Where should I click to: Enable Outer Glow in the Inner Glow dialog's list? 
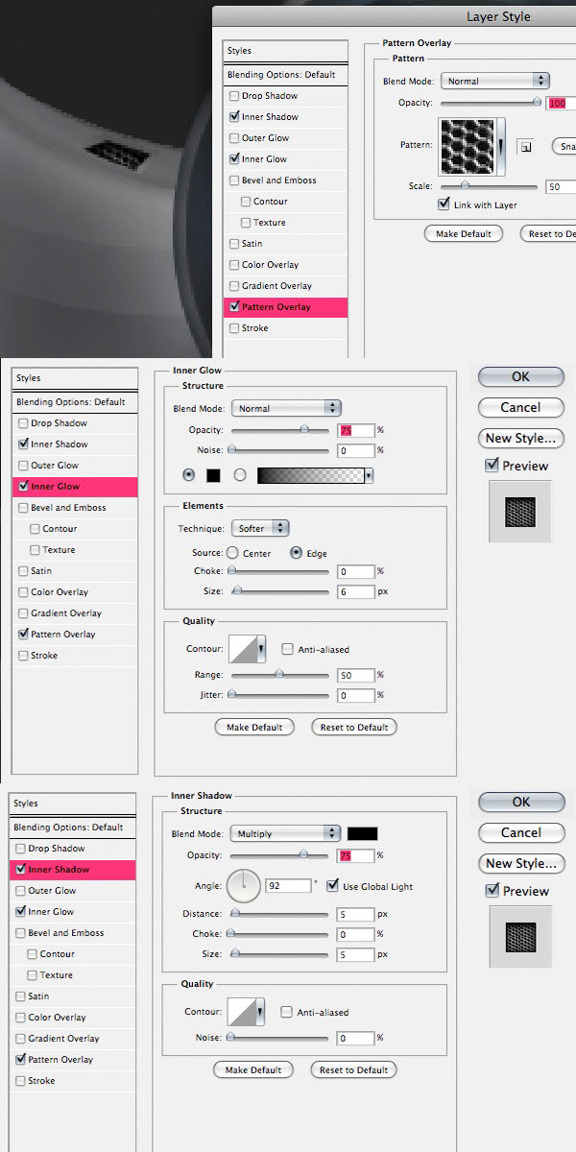click(23, 466)
